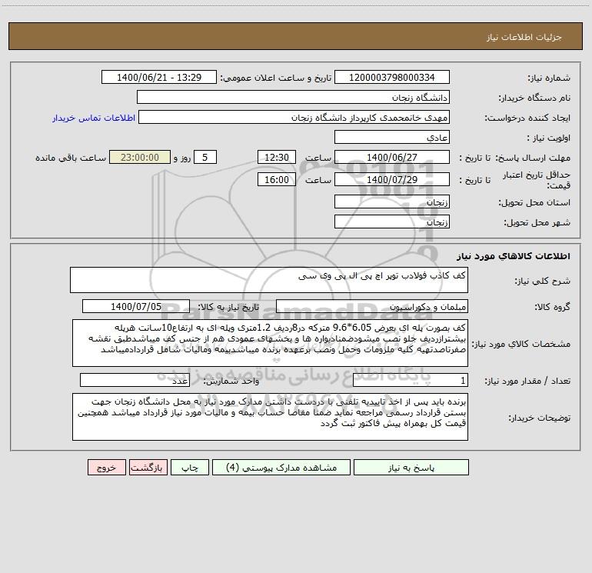
Task: Click the 'پاسخ به نیاز' button
Action: click(411, 468)
